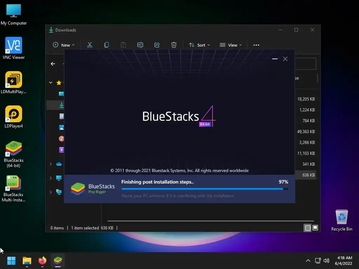The height and width of the screenshot is (269, 359).
Task: Click the installation progress bar
Action: (x=205, y=189)
